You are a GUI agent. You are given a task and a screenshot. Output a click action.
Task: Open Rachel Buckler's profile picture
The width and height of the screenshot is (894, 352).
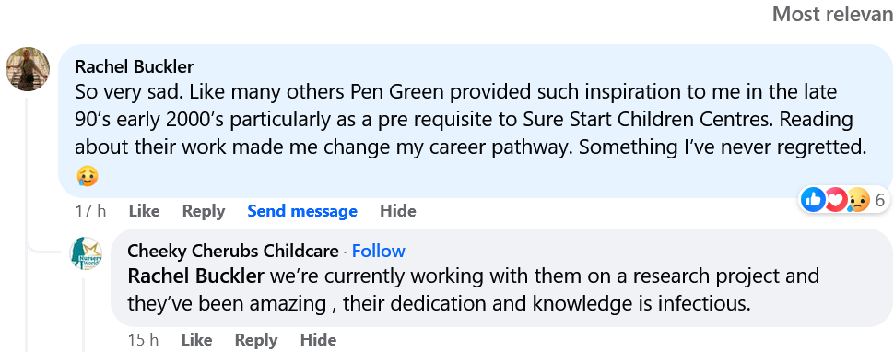[28, 69]
